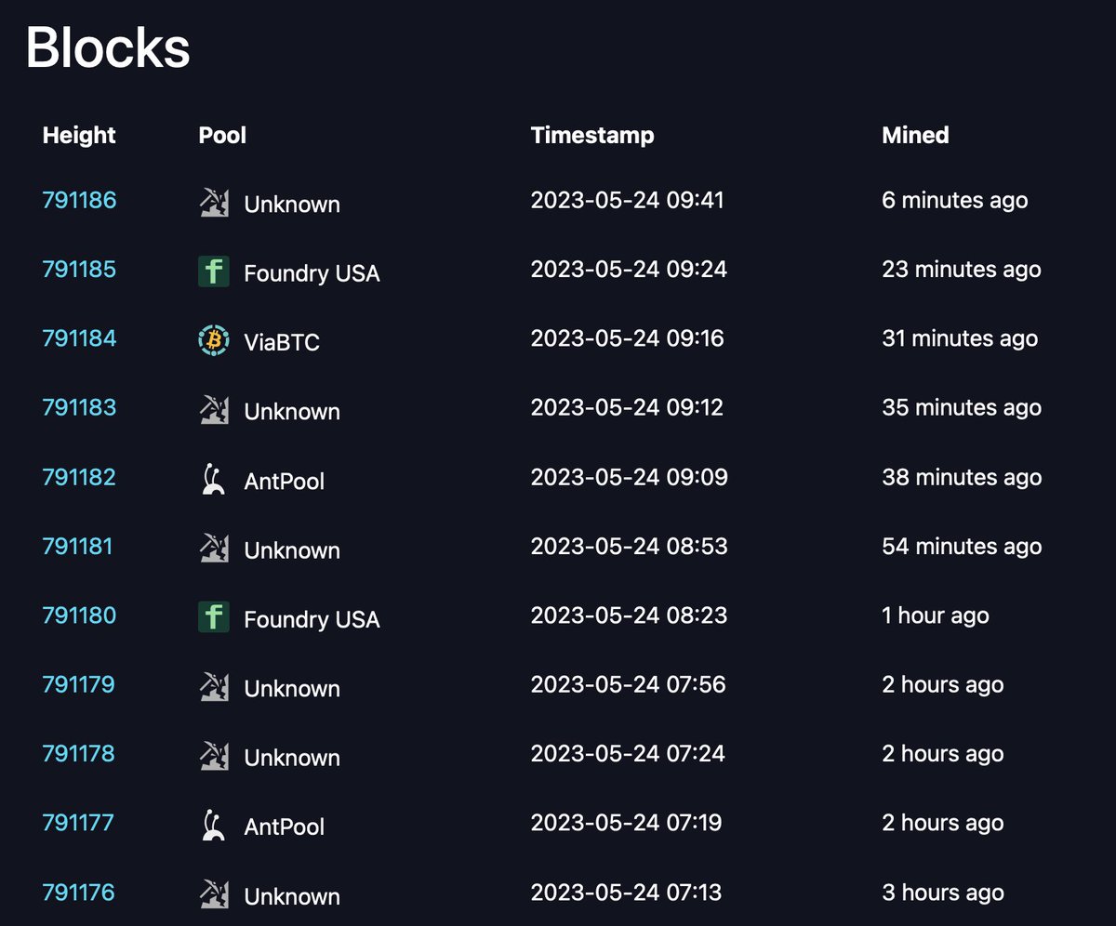Click timestamp 2023-05-24 09:24

[629, 270]
